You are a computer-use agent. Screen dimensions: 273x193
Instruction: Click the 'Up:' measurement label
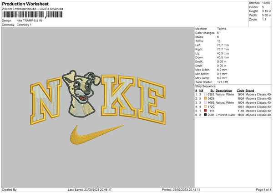coord(197,53)
